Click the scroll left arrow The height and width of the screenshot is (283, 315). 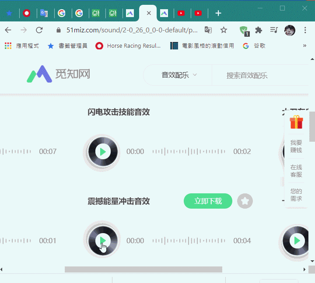click(2, 269)
